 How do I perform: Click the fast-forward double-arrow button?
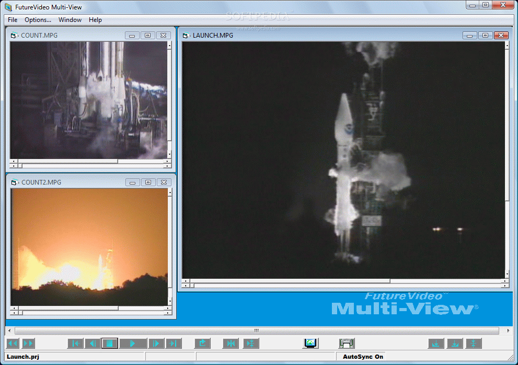pyautogui.click(x=28, y=344)
